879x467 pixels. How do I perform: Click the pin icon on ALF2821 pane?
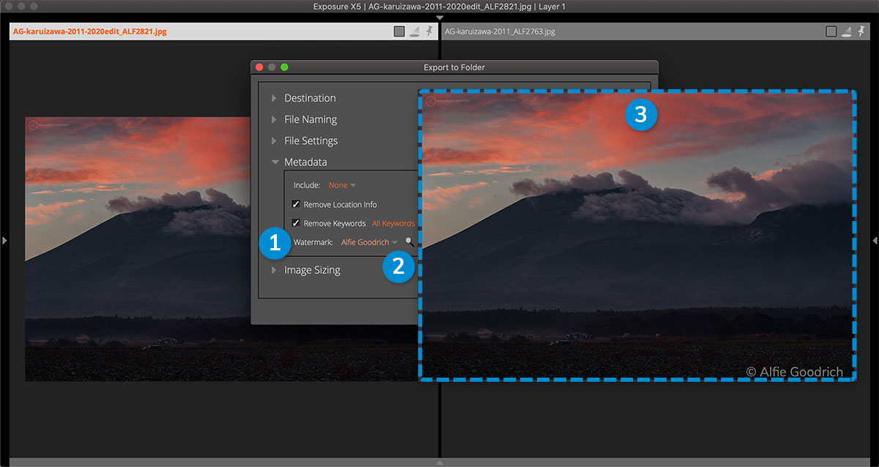click(x=429, y=31)
